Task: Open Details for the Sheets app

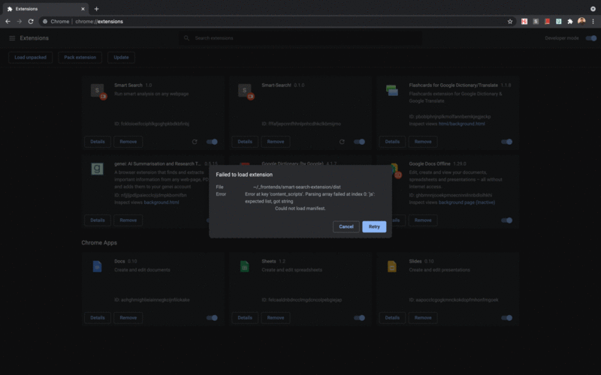Action: 245,317
